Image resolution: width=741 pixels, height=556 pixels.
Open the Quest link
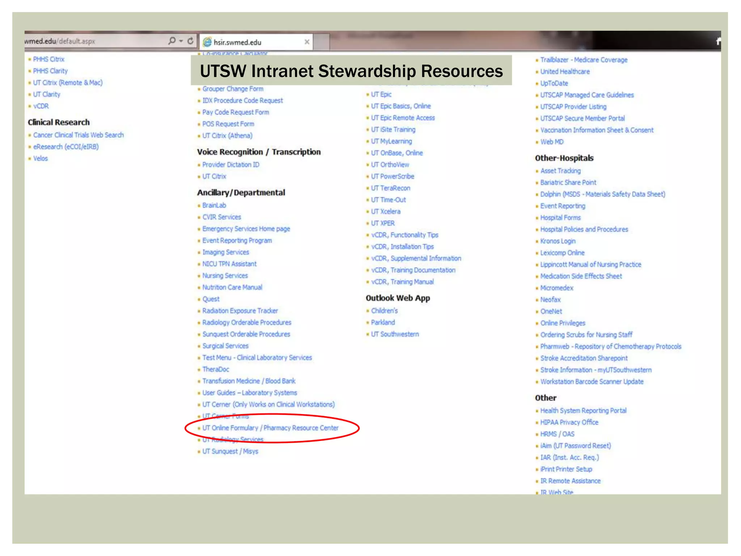point(211,299)
